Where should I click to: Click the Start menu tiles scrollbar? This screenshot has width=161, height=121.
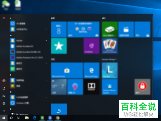152,57
